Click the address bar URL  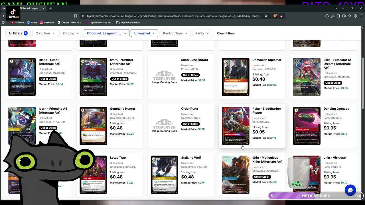pyautogui.click(x=174, y=16)
